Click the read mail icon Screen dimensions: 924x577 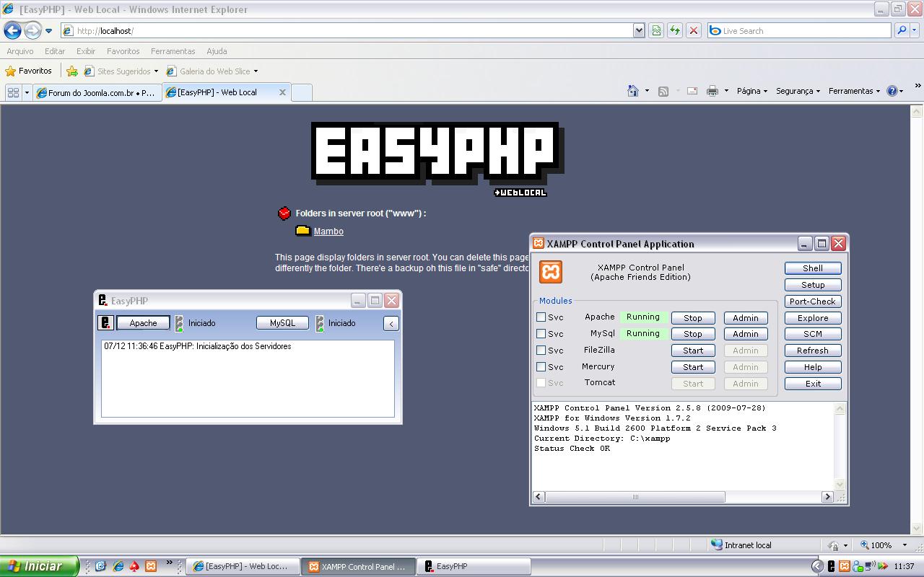[x=692, y=91]
